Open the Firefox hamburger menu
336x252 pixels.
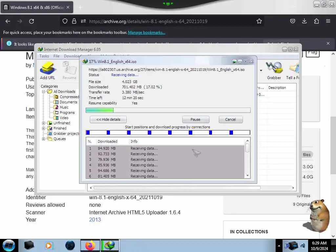click(x=328, y=21)
